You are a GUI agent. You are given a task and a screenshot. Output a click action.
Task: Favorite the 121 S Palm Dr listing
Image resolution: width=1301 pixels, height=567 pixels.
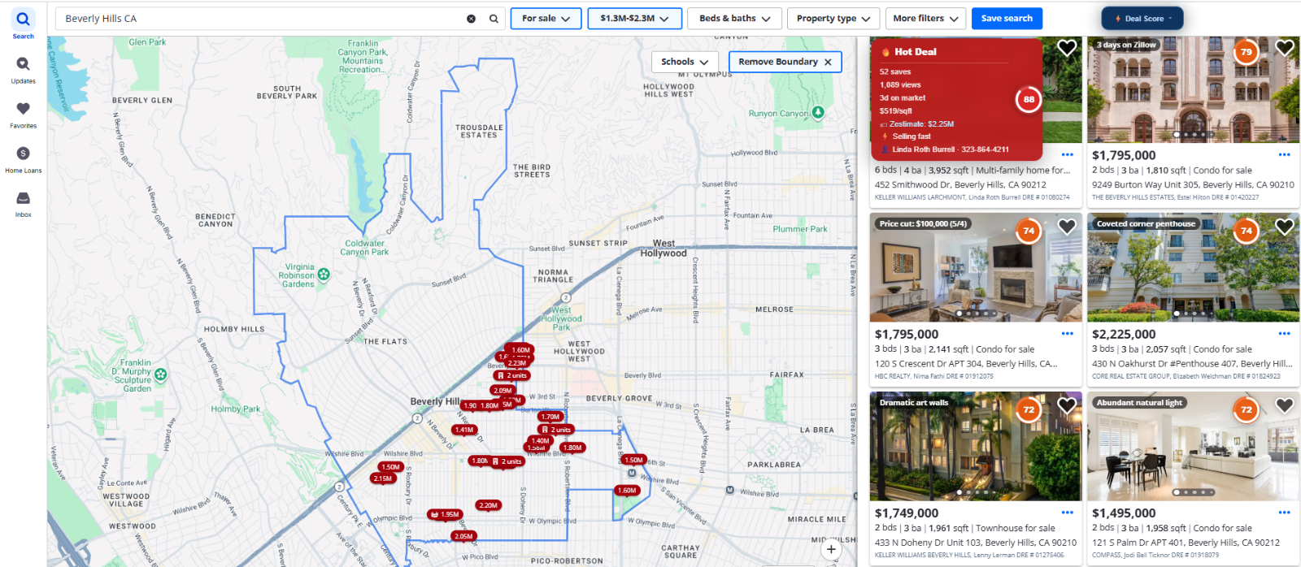pyautogui.click(x=1285, y=405)
